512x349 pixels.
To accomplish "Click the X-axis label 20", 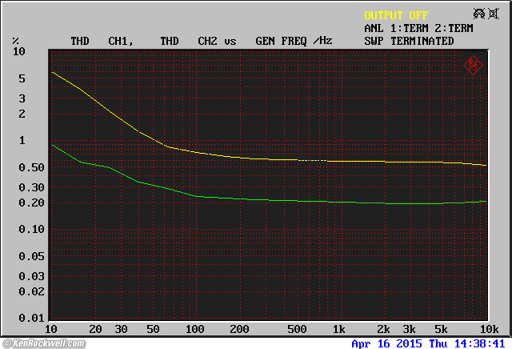I will coord(95,329).
